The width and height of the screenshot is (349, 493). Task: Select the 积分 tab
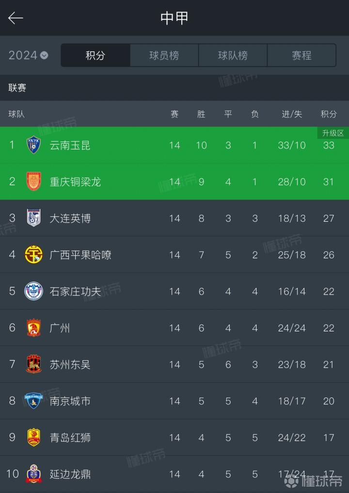click(x=95, y=55)
